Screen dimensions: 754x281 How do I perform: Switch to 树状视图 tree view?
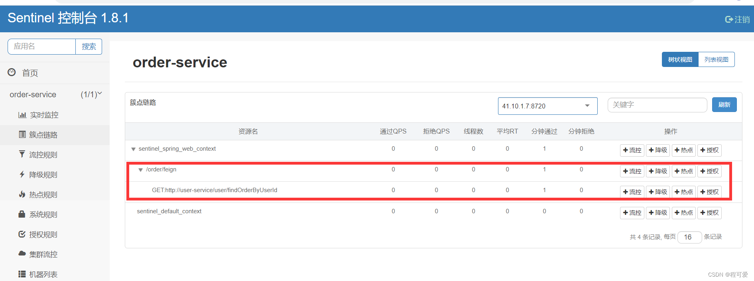680,59
